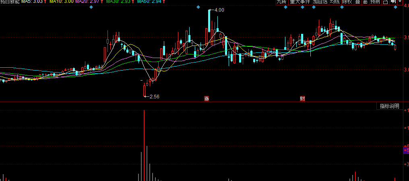Select the yellow MA10 label

click(61, 2)
